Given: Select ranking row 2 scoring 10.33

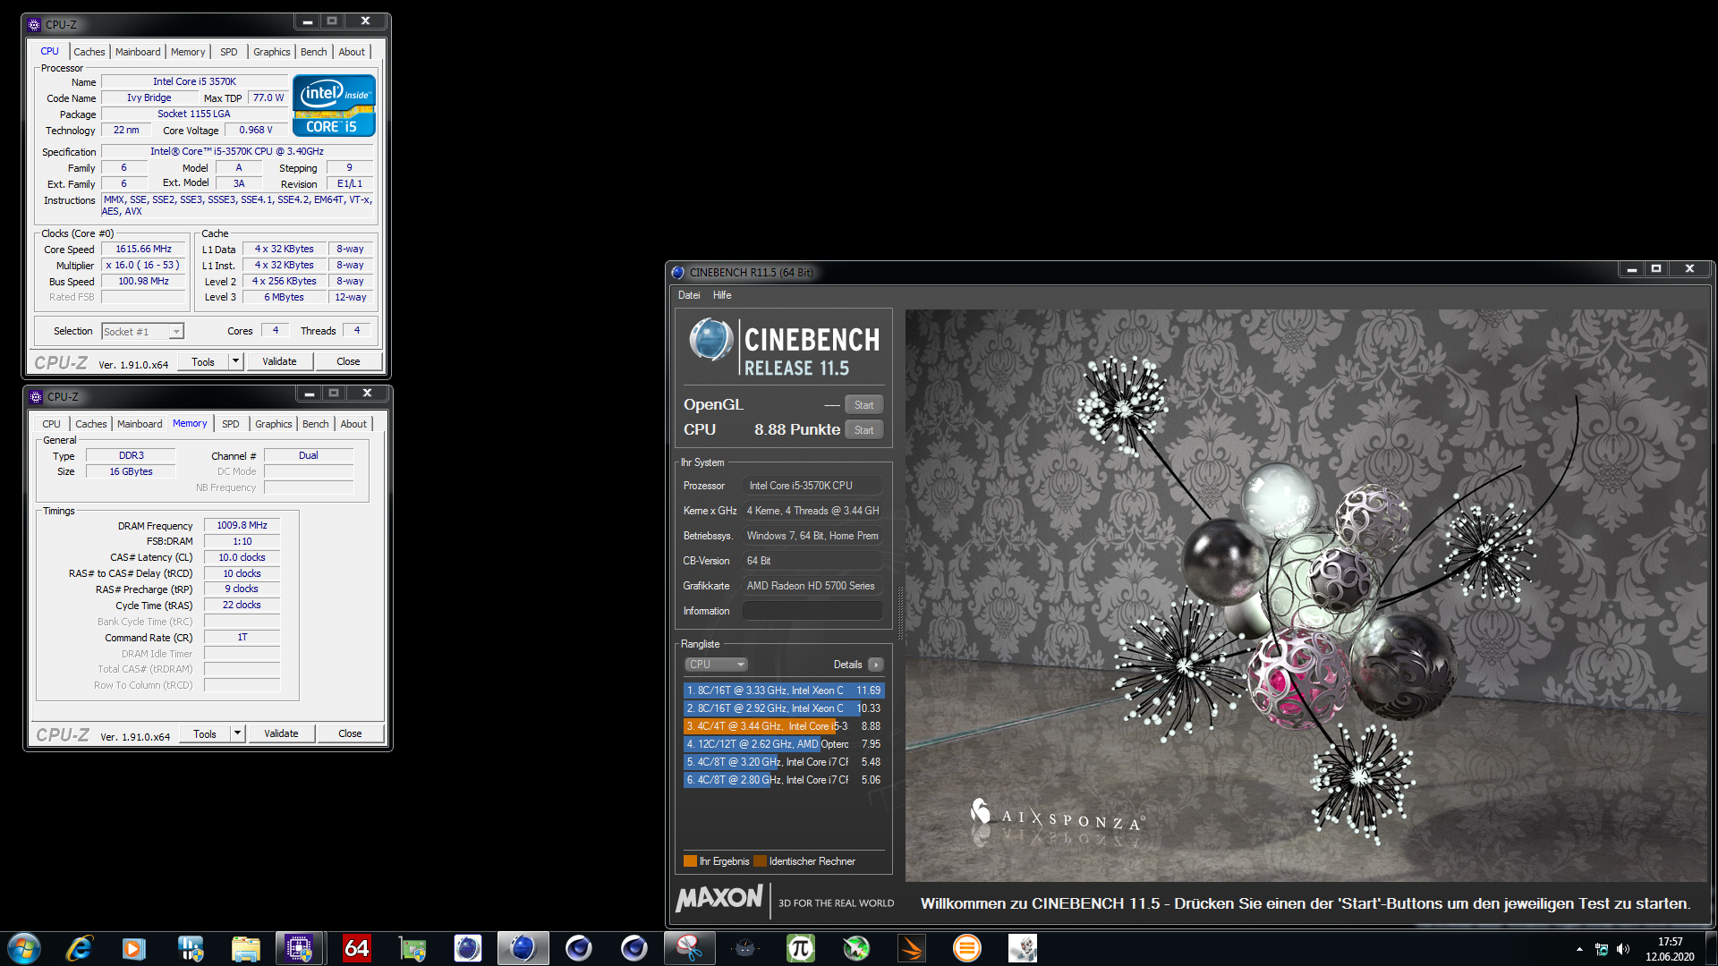Looking at the screenshot, I should [784, 708].
